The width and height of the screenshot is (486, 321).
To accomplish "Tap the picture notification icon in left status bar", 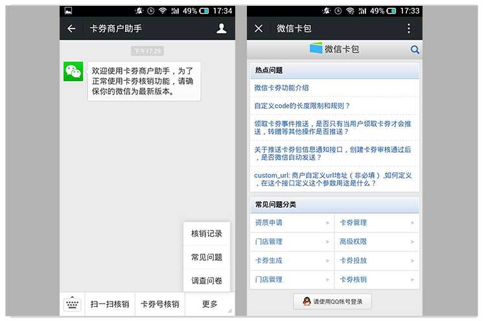I will coord(68,11).
